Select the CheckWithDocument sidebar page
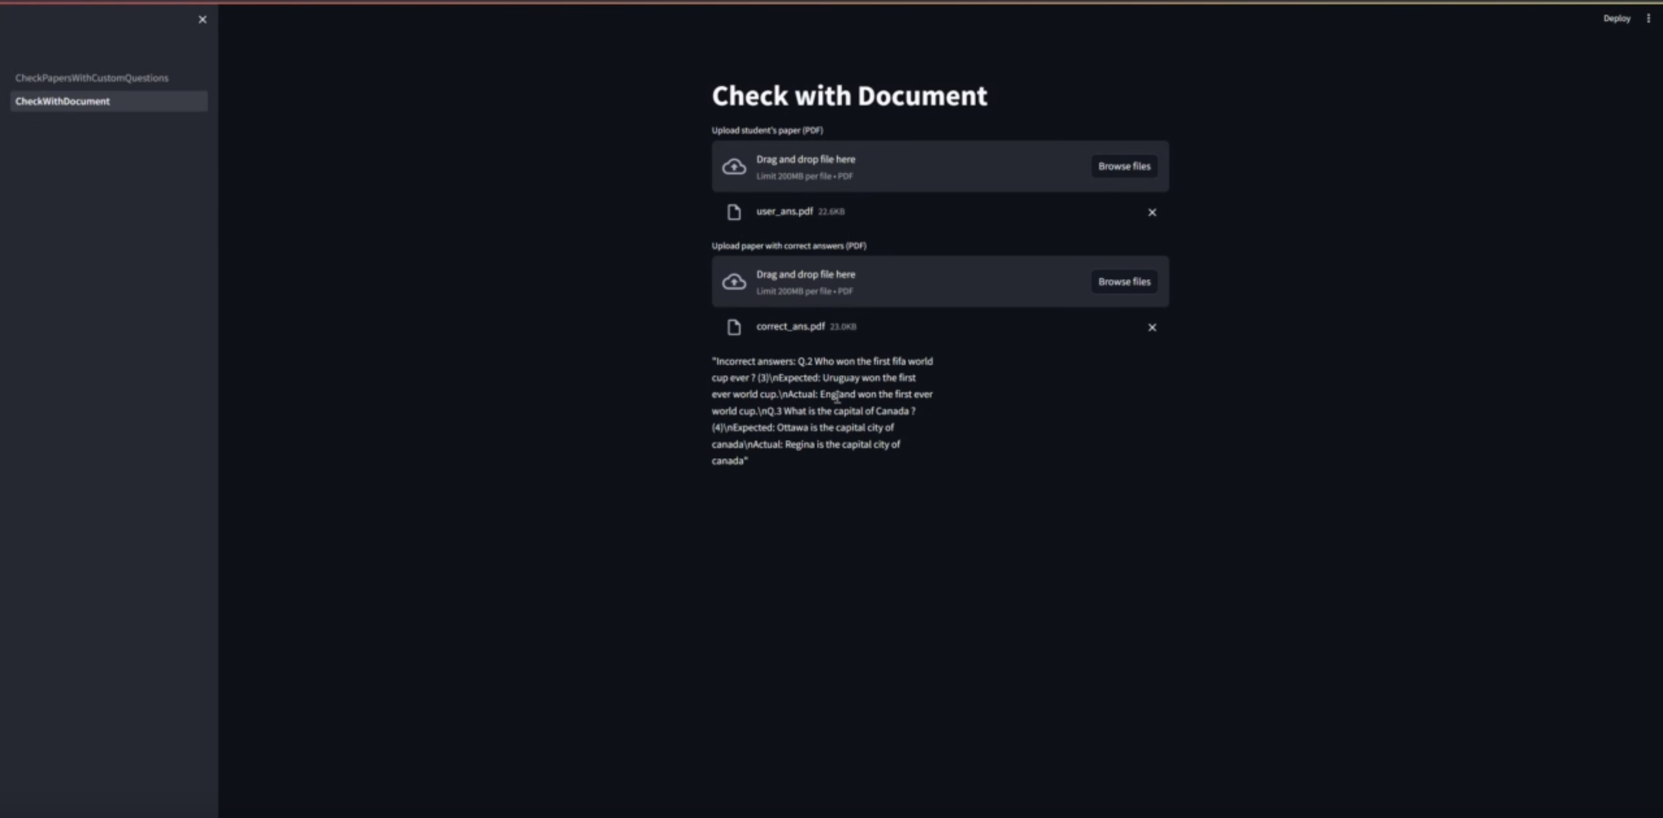Screen dimensions: 1663x818 [63, 101]
